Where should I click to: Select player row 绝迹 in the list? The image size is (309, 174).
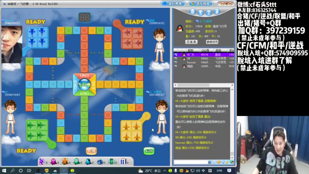tap(204, 66)
